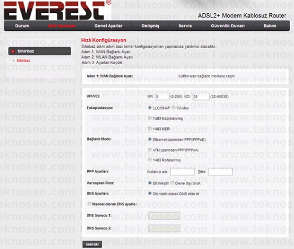Click the DNS Sunucu 1 field

164,216
